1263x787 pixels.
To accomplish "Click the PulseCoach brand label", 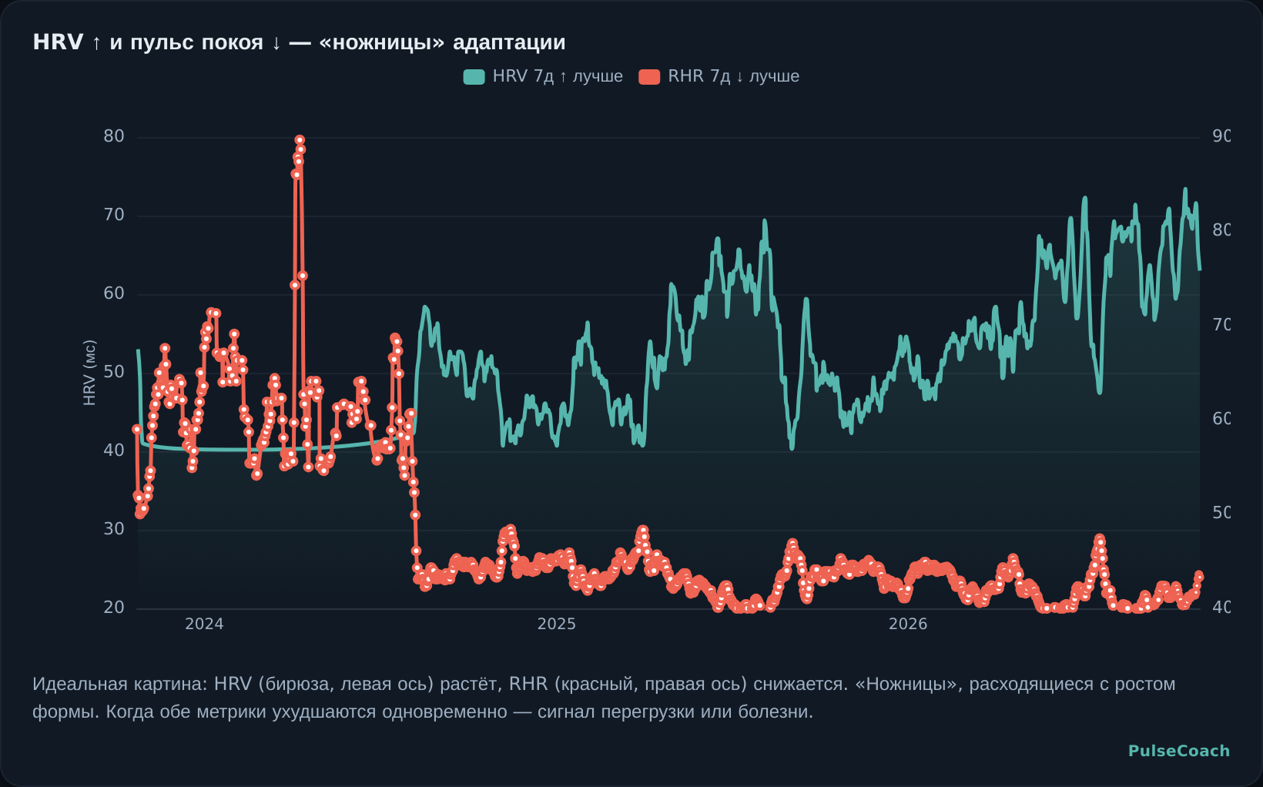I will coord(1179,751).
